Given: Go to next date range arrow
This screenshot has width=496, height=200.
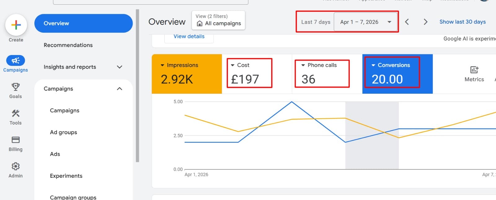Looking at the screenshot, I should coord(426,22).
